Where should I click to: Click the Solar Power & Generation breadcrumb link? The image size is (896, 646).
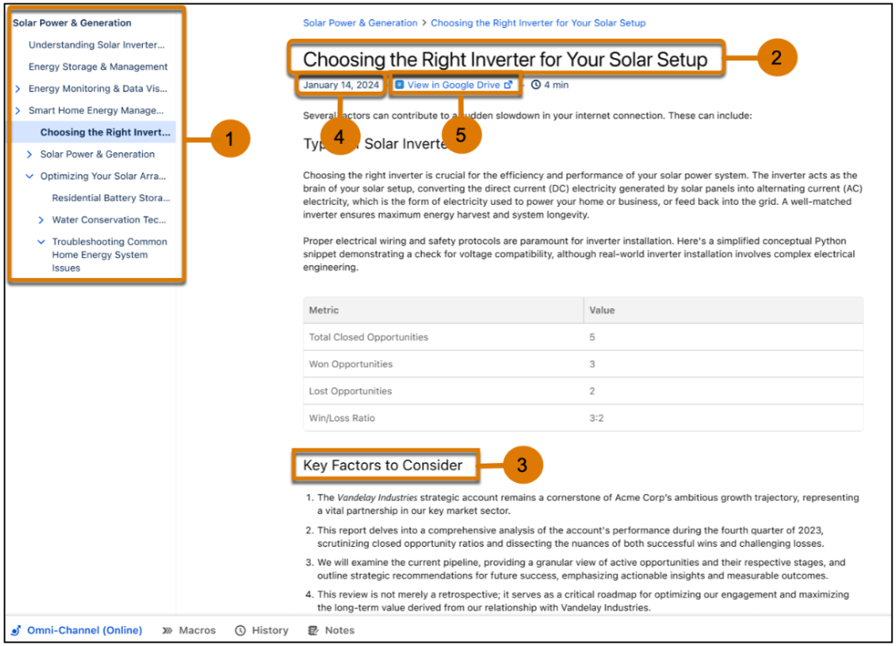[360, 23]
